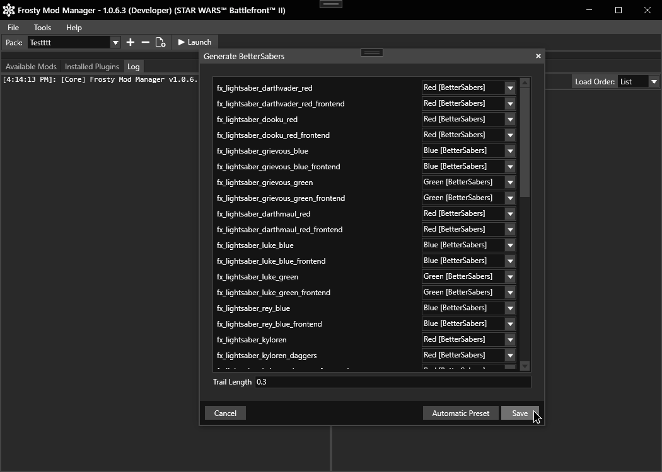Click the copy pack document icon
The width and height of the screenshot is (662, 472).
point(160,42)
